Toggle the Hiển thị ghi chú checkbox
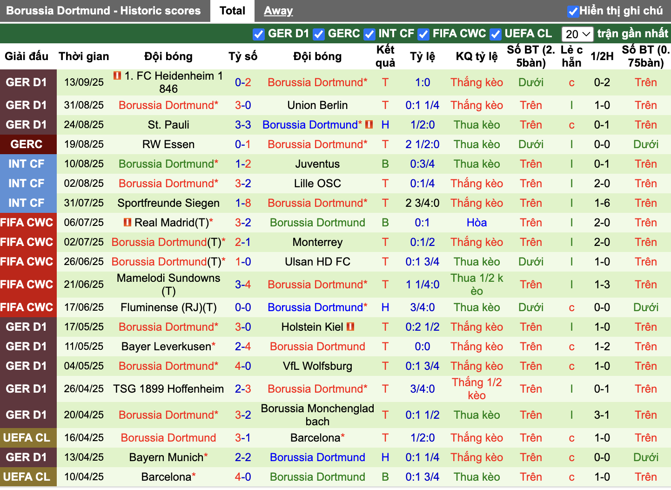Viewport: 671px width, 490px height. (x=573, y=11)
